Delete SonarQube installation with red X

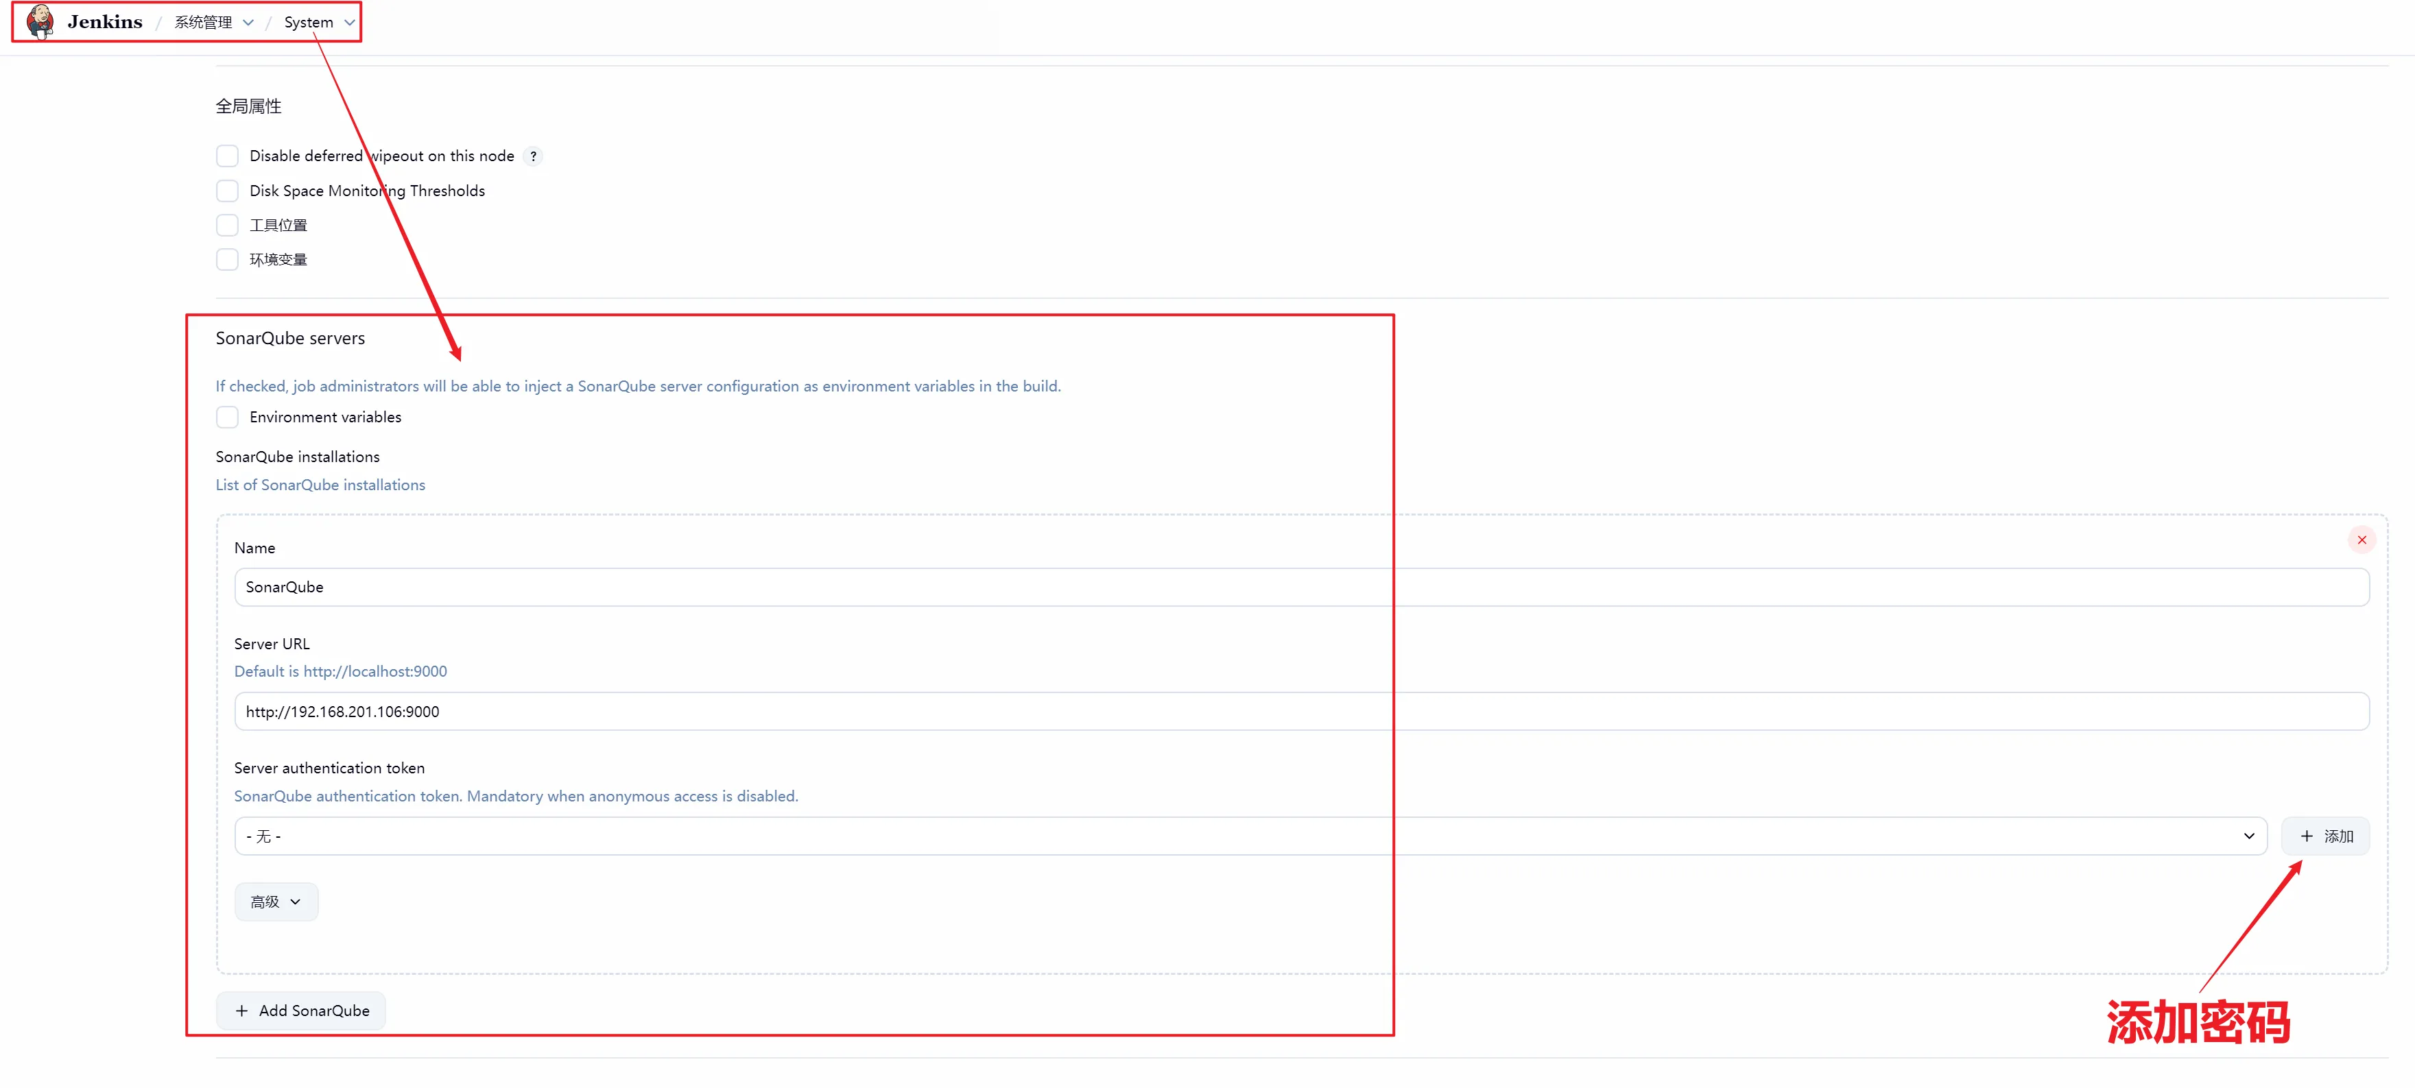[2361, 540]
